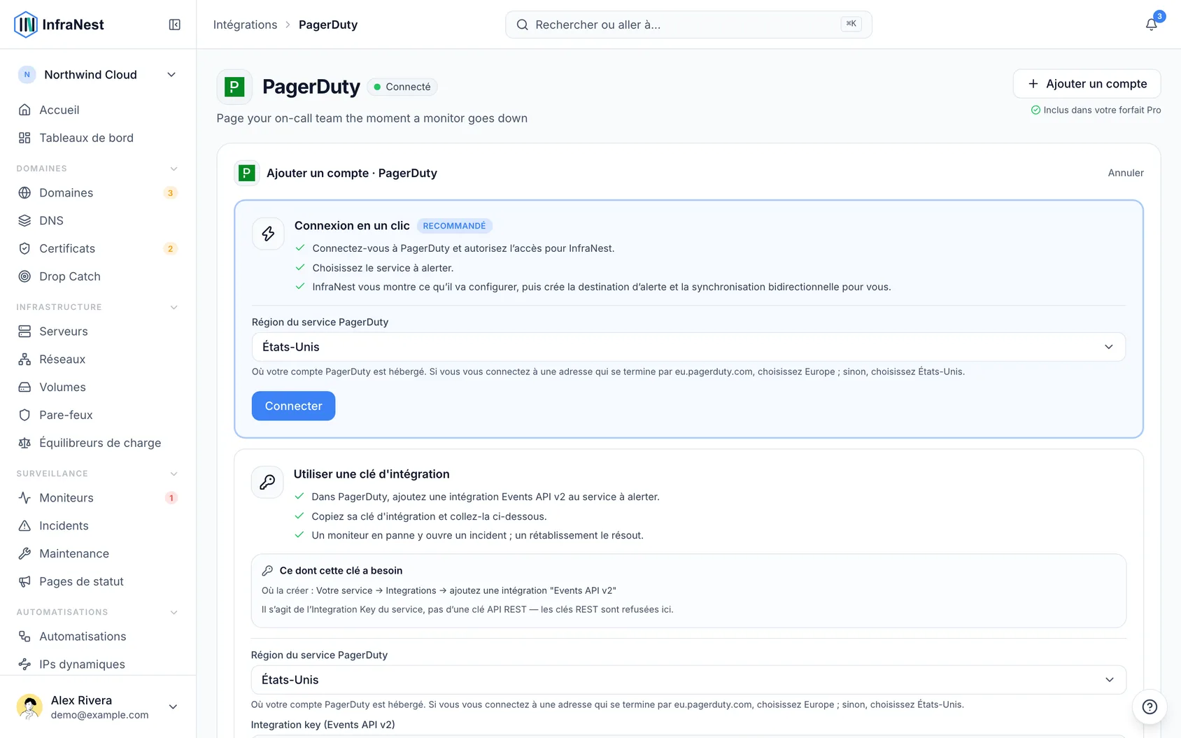The image size is (1181, 738).
Task: Click the blue Connecter button
Action: pos(293,406)
